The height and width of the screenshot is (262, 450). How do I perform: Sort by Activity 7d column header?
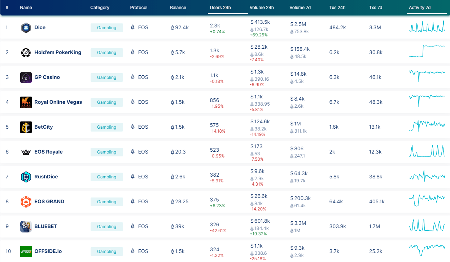coord(419,8)
